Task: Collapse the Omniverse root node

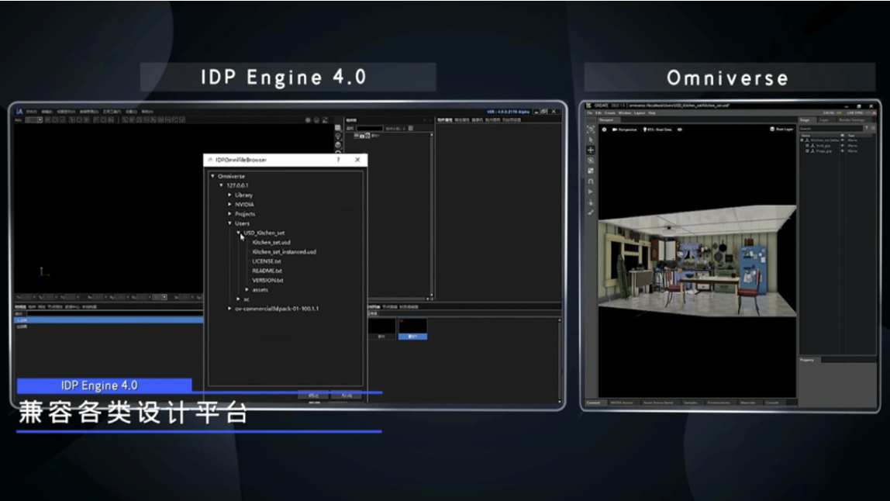Action: pyautogui.click(x=213, y=176)
